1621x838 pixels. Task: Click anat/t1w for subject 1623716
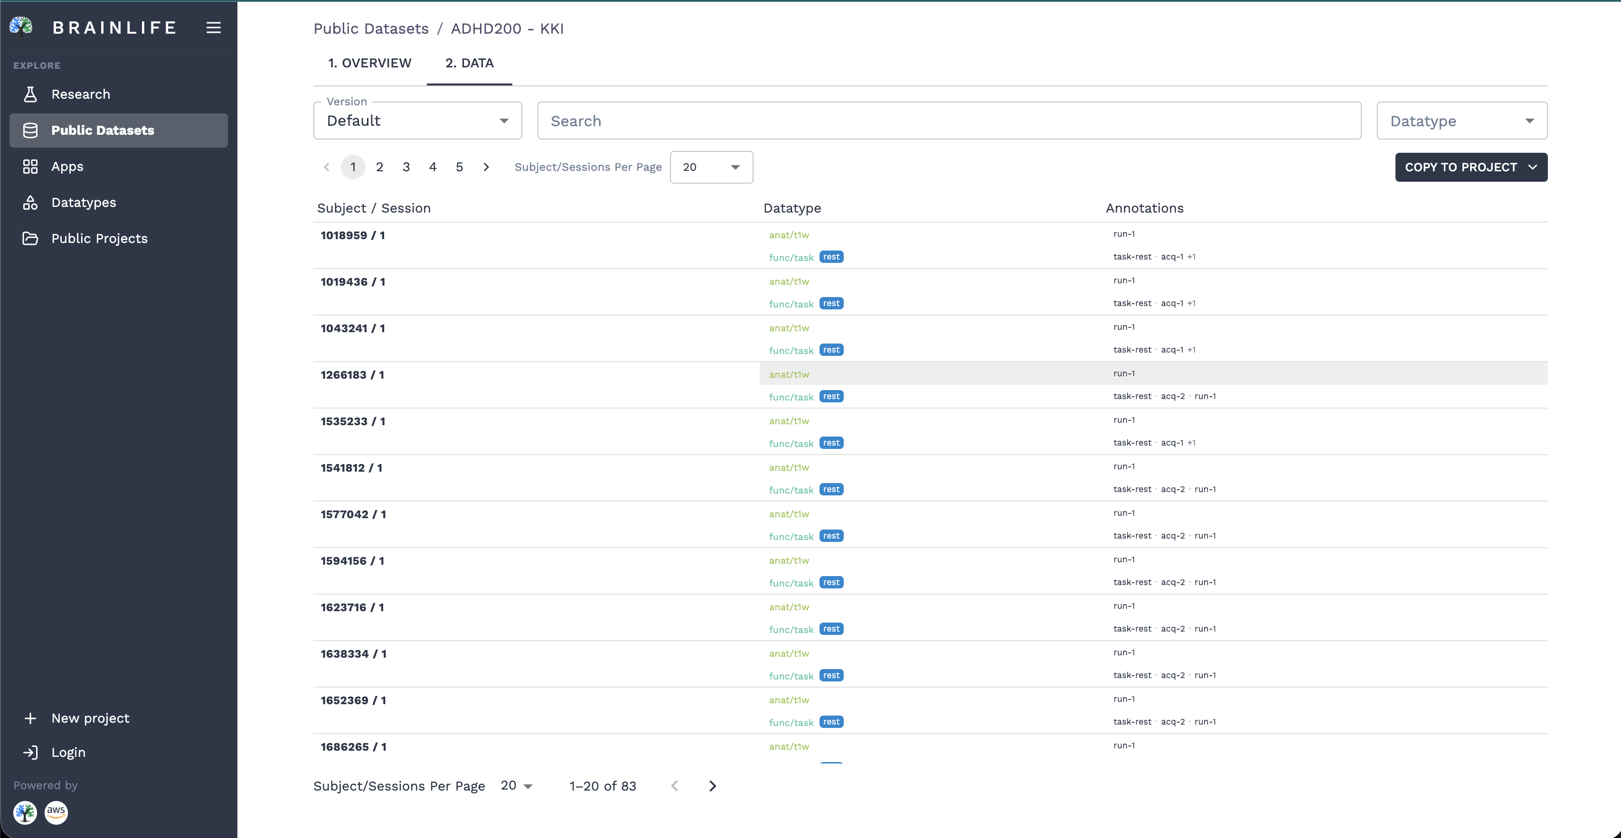click(x=789, y=607)
